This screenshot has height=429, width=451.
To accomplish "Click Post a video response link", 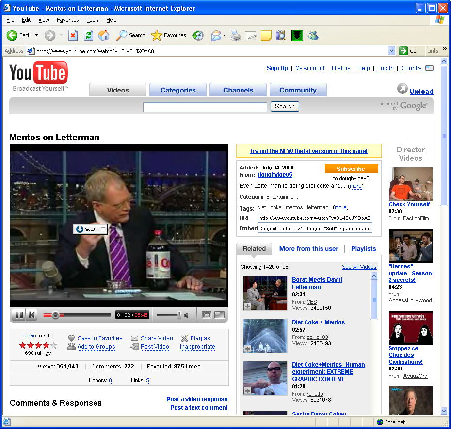I will click(197, 399).
